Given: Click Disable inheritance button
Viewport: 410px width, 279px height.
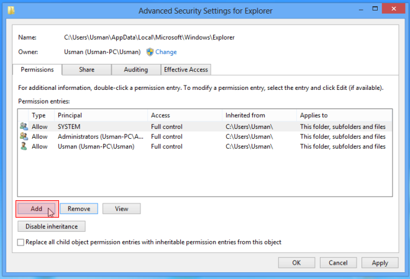Looking at the screenshot, I should coord(51,227).
